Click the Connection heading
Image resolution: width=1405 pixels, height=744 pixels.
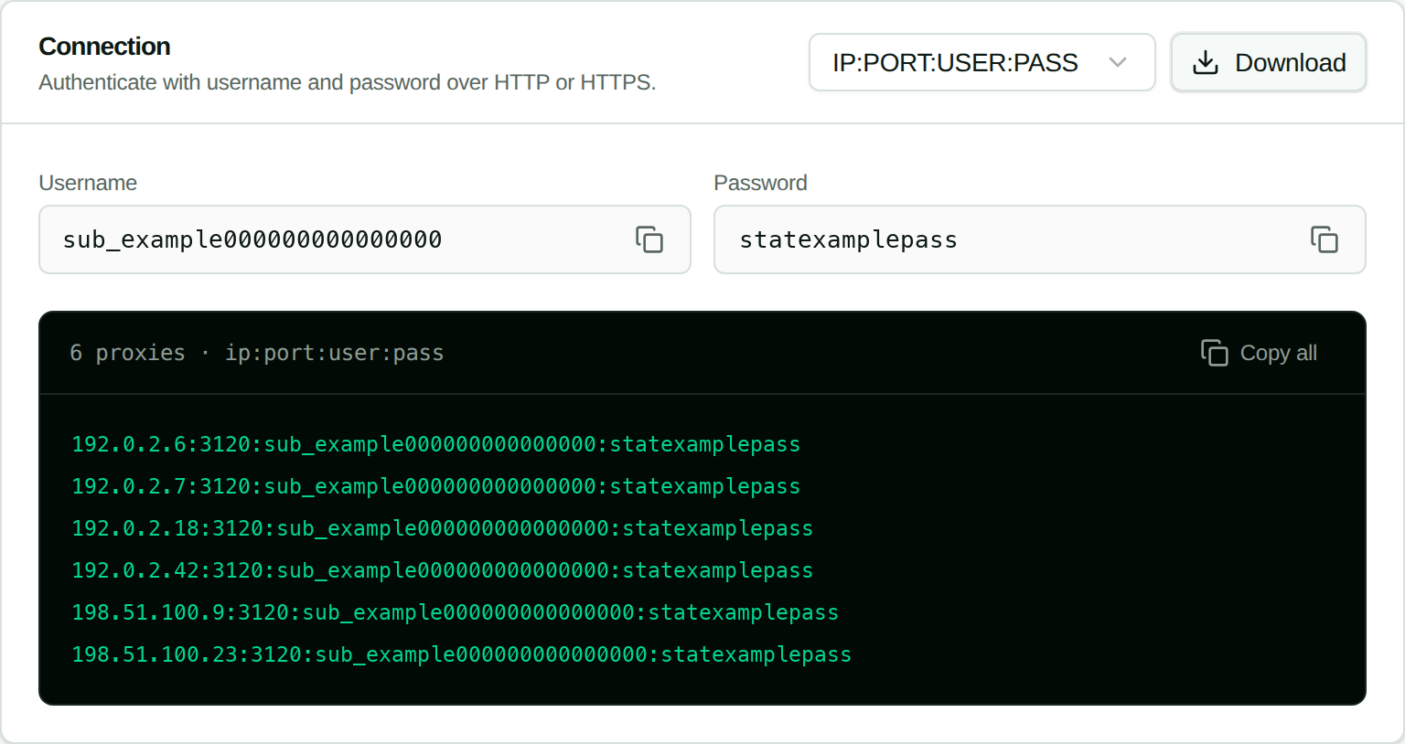(x=104, y=47)
